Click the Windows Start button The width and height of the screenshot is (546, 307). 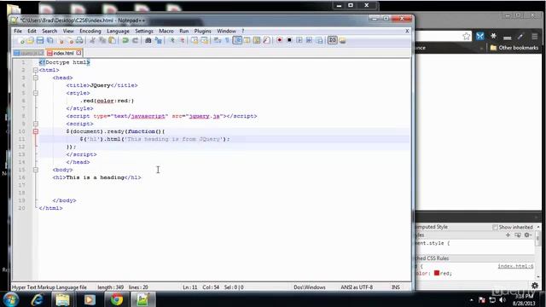pos(11,299)
